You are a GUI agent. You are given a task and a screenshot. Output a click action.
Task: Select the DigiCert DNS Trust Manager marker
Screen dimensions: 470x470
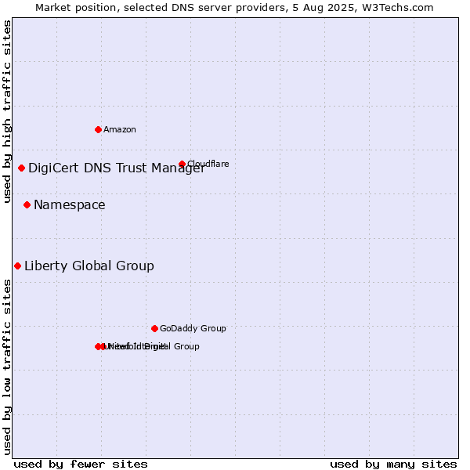pos(21,168)
